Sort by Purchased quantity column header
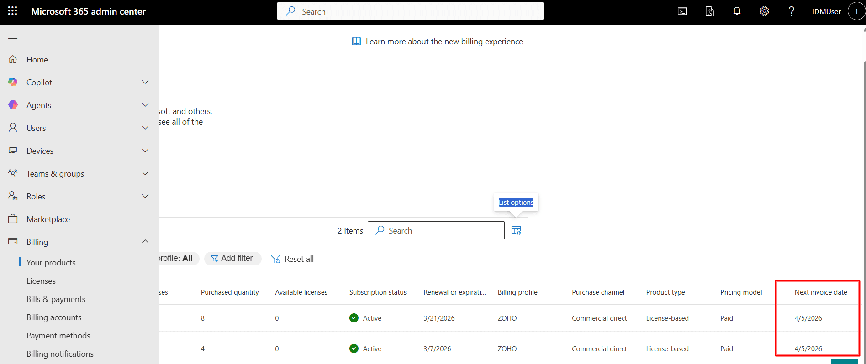The width and height of the screenshot is (866, 364). click(230, 292)
